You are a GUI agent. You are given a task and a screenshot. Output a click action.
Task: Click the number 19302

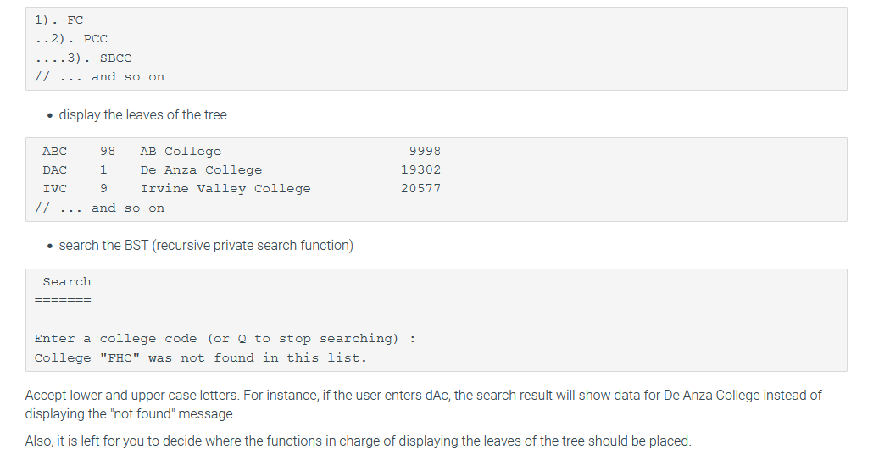coord(420,170)
